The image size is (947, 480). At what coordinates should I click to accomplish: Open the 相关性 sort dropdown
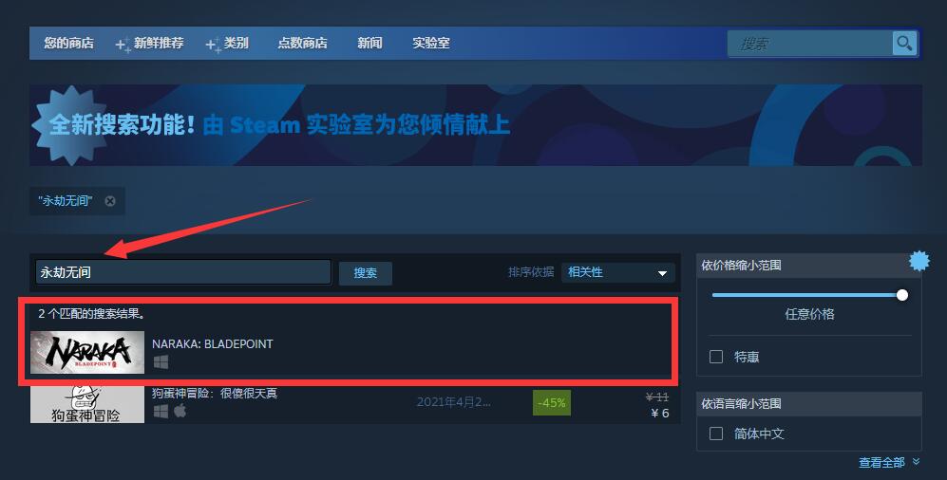point(617,272)
